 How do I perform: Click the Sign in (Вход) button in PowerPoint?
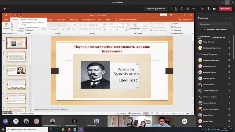[x=163, y=15]
